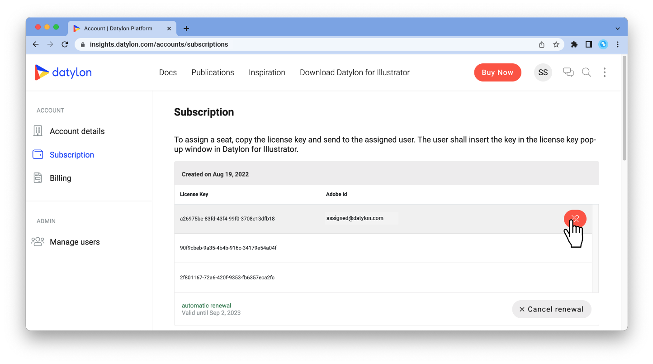Viewport: 653px width, 364px height.
Task: Bookmark this page with the star icon
Action: 556,44
